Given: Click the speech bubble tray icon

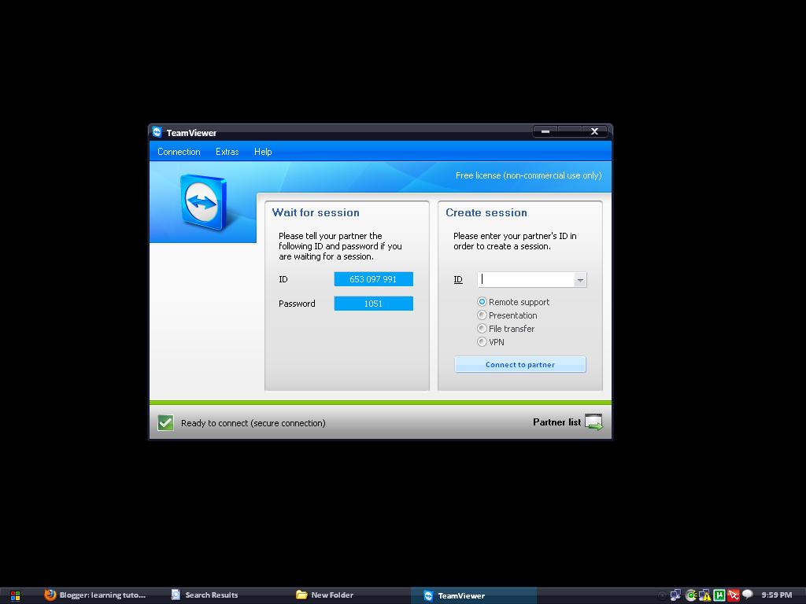Looking at the screenshot, I should [x=748, y=595].
